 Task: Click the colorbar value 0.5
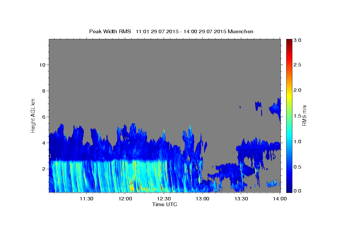pyautogui.click(x=298, y=167)
